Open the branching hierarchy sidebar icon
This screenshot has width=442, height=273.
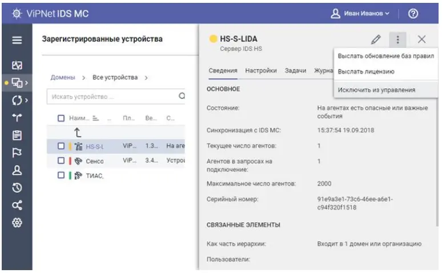tap(17, 117)
